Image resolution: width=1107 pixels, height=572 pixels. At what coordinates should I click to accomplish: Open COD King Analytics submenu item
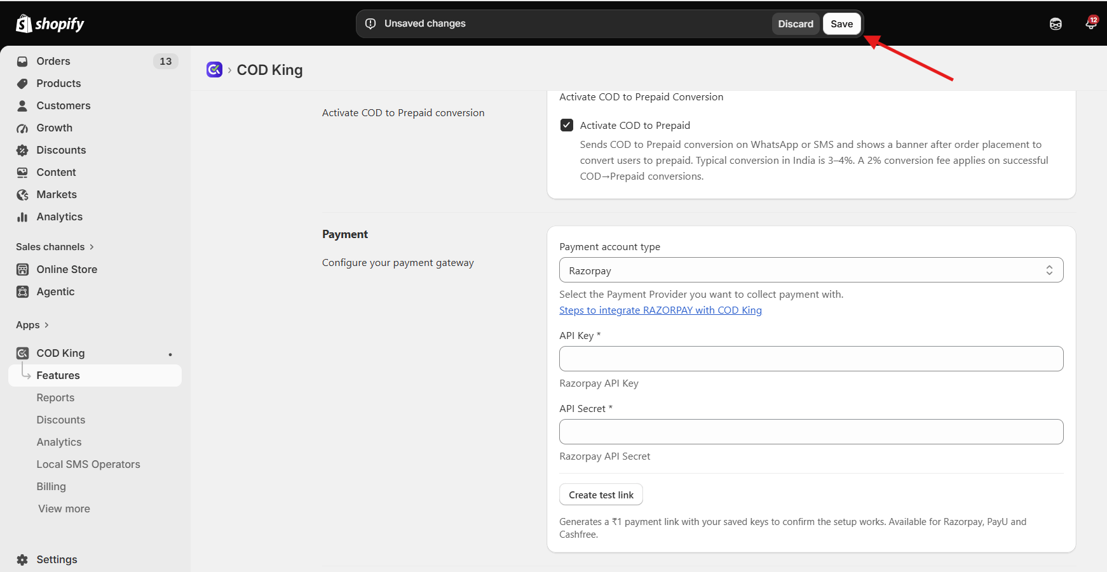point(59,442)
